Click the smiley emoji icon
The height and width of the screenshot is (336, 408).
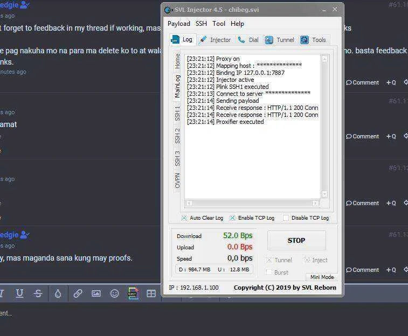tap(114, 293)
